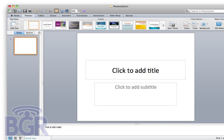Viewport: 224px width, 140px height.
Task: Click the new presentation icon
Action: pyautogui.click(x=10, y=11)
